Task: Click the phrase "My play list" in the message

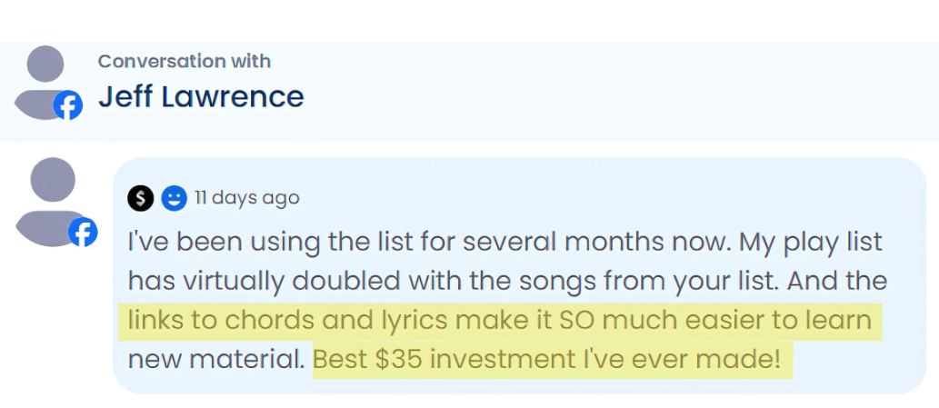Action: point(811,243)
